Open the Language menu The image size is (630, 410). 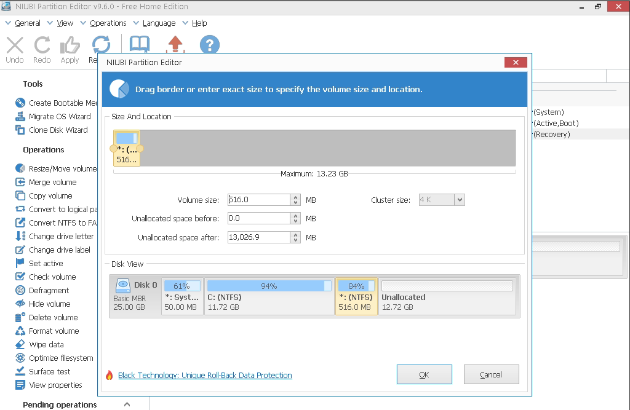pyautogui.click(x=159, y=23)
